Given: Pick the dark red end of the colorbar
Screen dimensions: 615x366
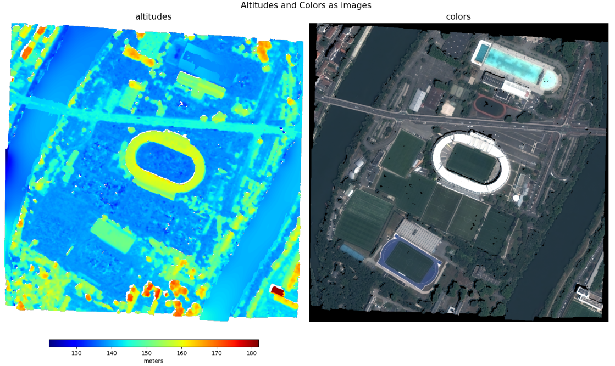Looking at the screenshot, I should click(x=256, y=343).
